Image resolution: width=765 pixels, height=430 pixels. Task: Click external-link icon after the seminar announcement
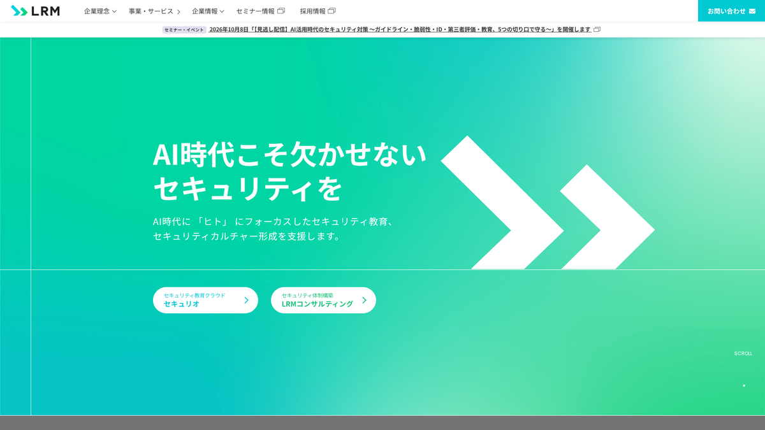597,29
